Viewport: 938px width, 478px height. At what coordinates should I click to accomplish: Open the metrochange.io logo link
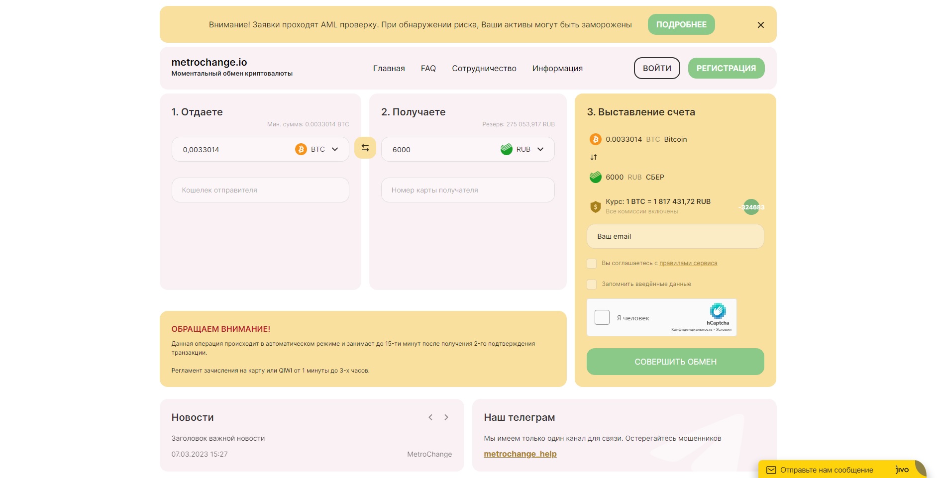click(x=209, y=62)
